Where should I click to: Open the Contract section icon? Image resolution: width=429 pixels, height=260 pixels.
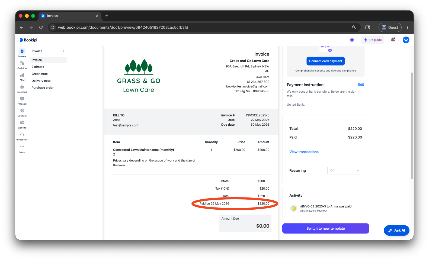pyautogui.click(x=22, y=111)
